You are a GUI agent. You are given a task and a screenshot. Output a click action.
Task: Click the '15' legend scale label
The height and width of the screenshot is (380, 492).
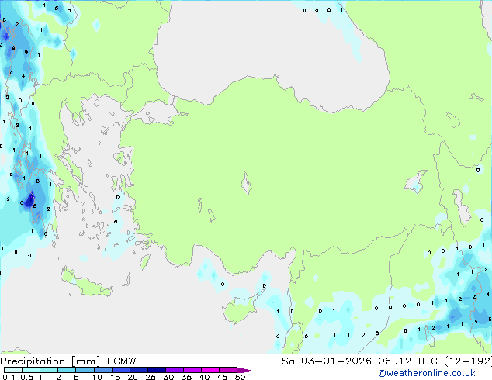click(x=115, y=377)
